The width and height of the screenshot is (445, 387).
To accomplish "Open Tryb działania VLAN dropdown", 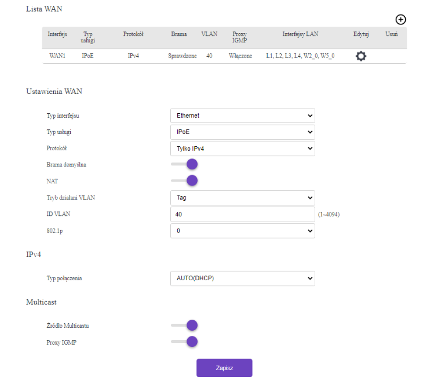I will (242, 198).
